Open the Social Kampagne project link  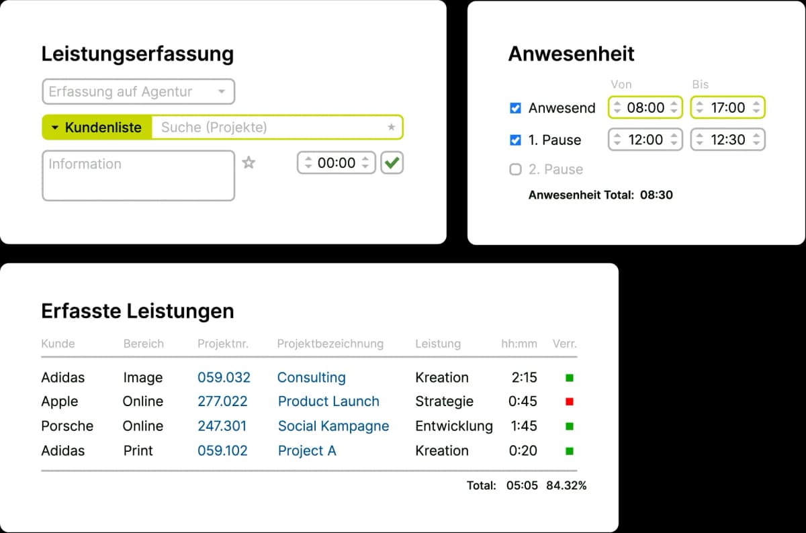click(x=333, y=426)
